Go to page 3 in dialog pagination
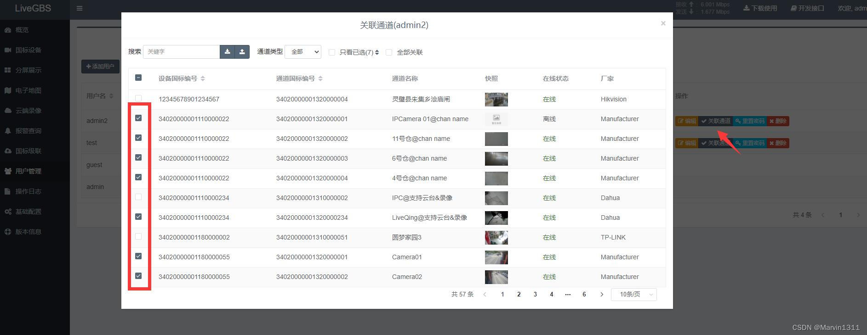This screenshot has width=867, height=335. click(x=535, y=295)
